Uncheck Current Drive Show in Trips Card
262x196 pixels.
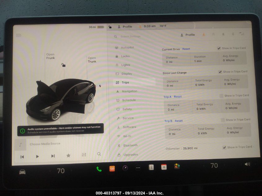tap(219, 48)
